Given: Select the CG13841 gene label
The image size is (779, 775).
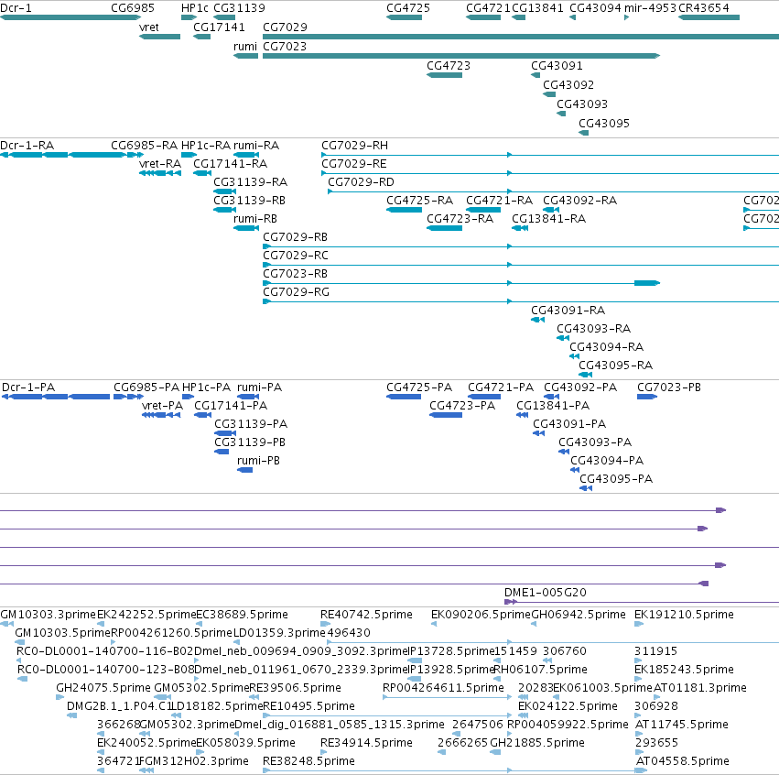Looking at the screenshot, I should tap(537, 8).
